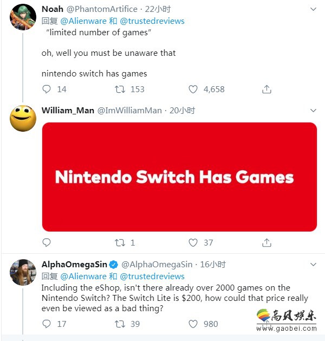The image size is (325, 341).
Task: Open the dropdown caret on Noah's tweet
Action: tap(313, 10)
